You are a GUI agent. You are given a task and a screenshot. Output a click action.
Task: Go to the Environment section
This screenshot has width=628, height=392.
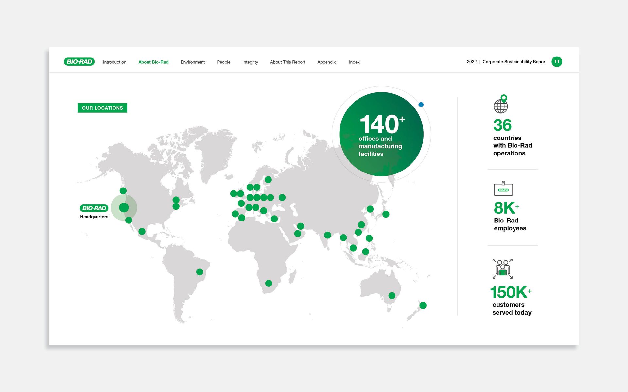point(193,62)
